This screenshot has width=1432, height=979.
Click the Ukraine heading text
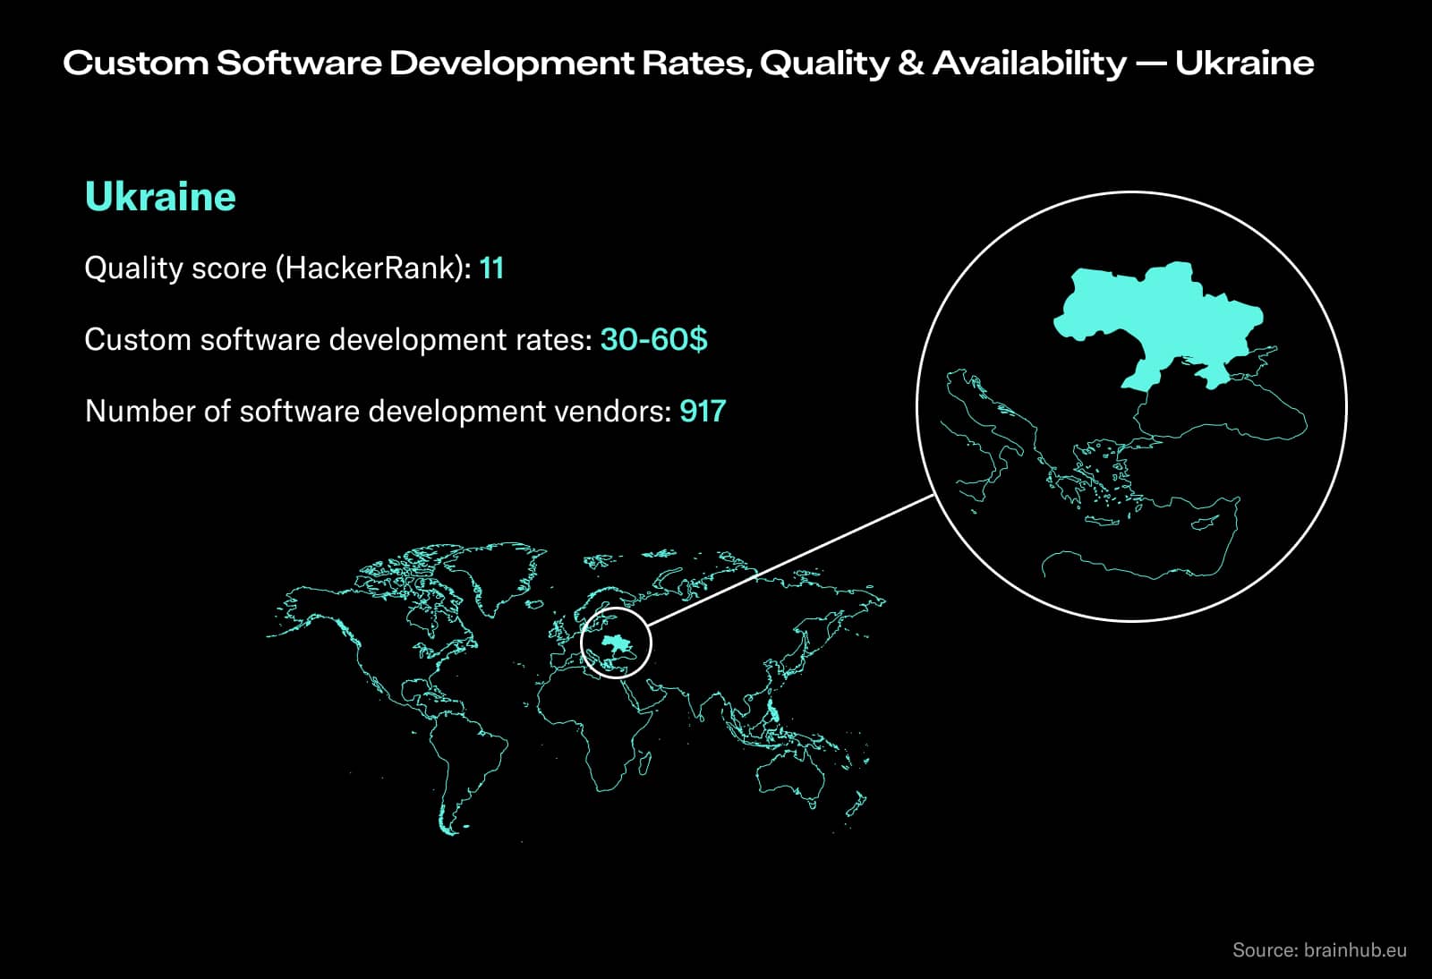click(158, 196)
